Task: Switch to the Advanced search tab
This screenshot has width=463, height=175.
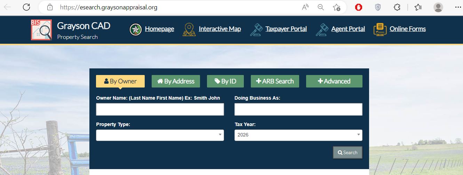Action: click(x=334, y=81)
